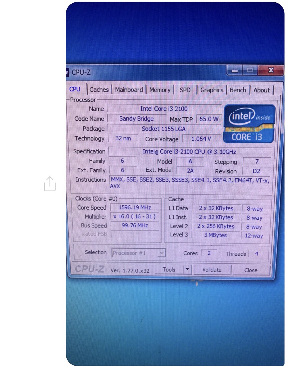The image size is (299, 366).
Task: Click the Ext. Family value 6
Action: pos(123,170)
